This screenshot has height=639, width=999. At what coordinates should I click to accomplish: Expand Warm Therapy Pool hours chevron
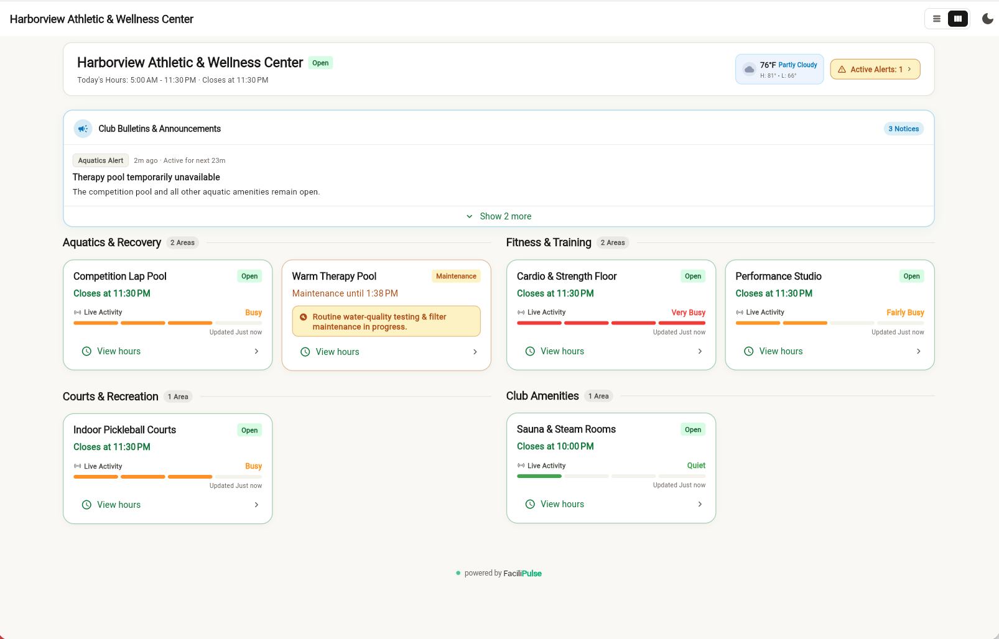coord(475,352)
